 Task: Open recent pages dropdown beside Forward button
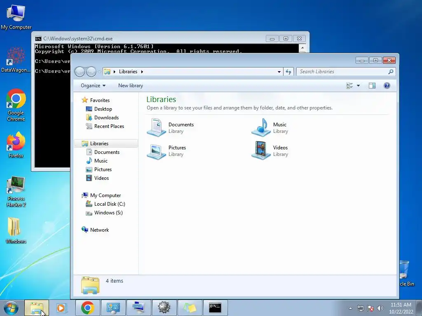tap(99, 72)
